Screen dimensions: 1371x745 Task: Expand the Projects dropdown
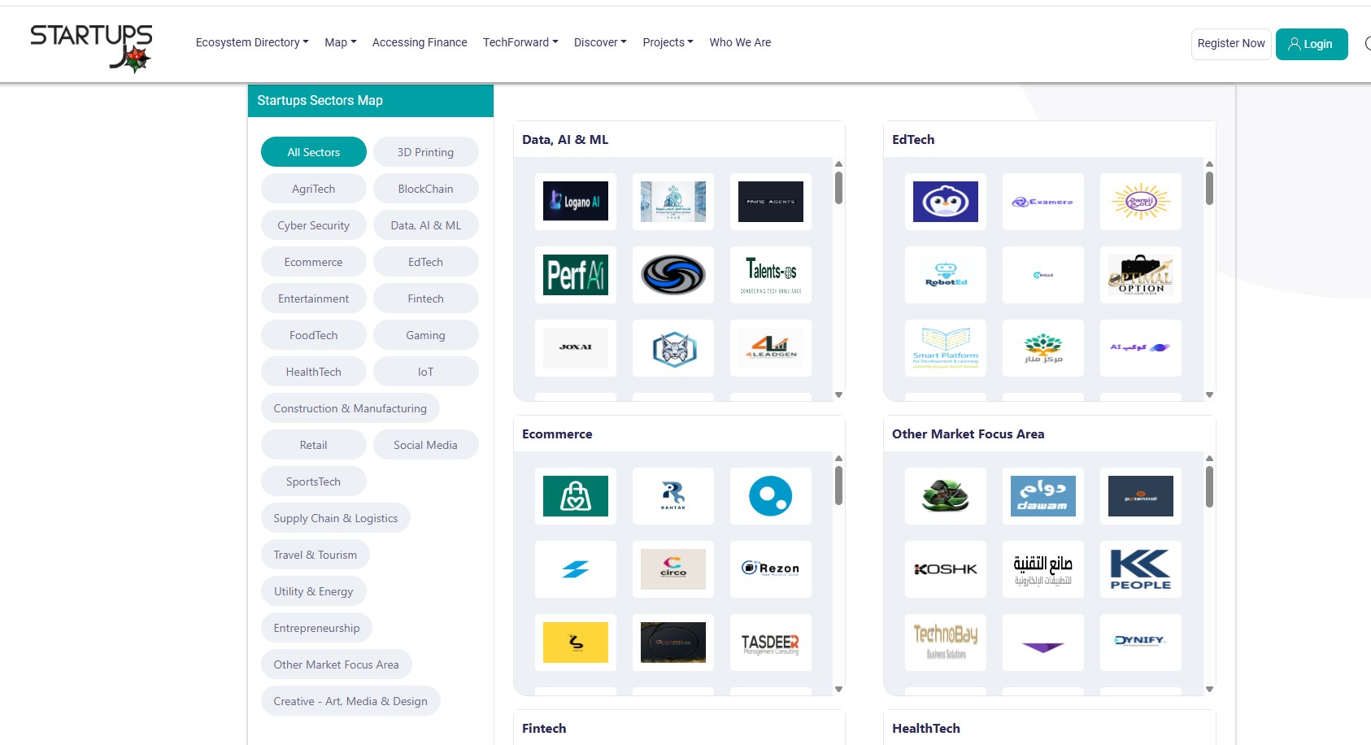668,42
